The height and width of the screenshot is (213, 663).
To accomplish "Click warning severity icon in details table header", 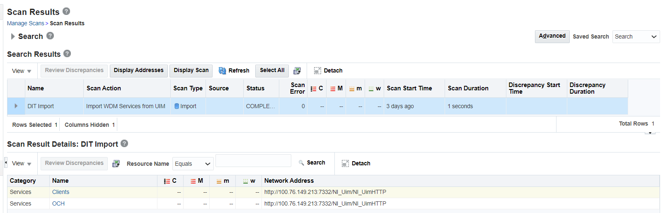I will pos(246,181).
